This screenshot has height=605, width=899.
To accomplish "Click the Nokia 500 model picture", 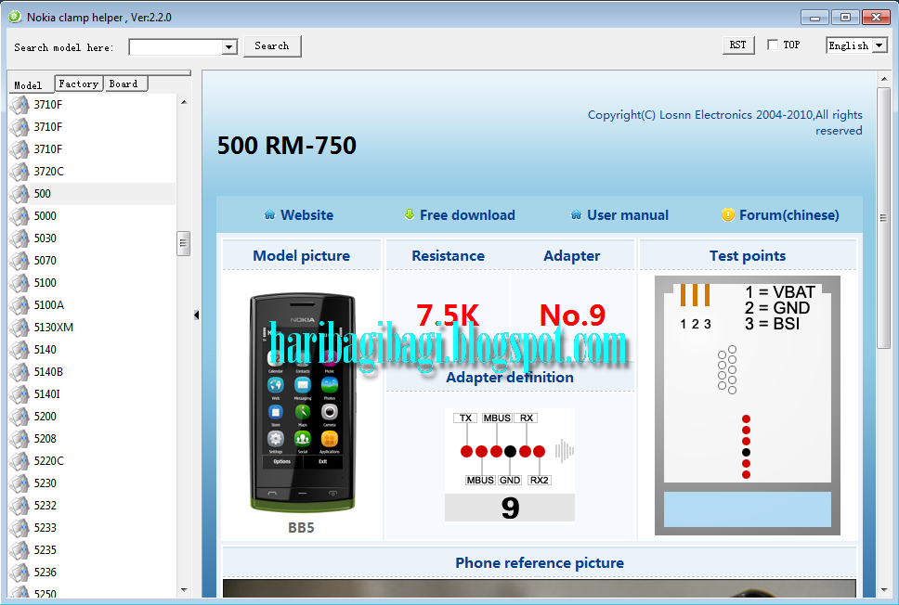I will 302,403.
